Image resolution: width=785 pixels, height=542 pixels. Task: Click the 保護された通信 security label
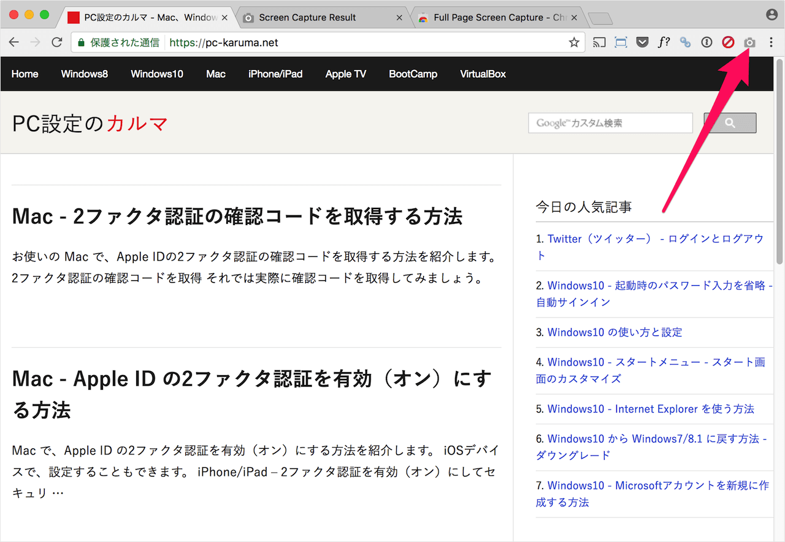pyautogui.click(x=124, y=42)
